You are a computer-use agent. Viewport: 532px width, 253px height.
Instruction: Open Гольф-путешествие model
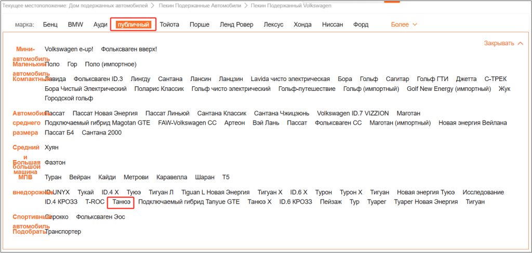pos(307,89)
